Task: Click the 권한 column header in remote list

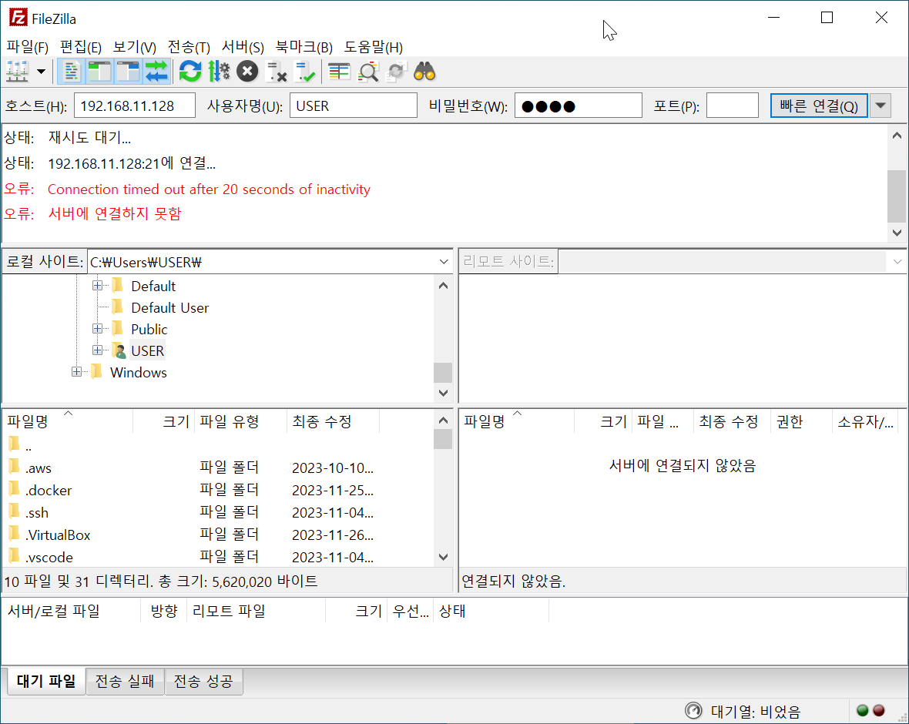Action: pos(800,421)
